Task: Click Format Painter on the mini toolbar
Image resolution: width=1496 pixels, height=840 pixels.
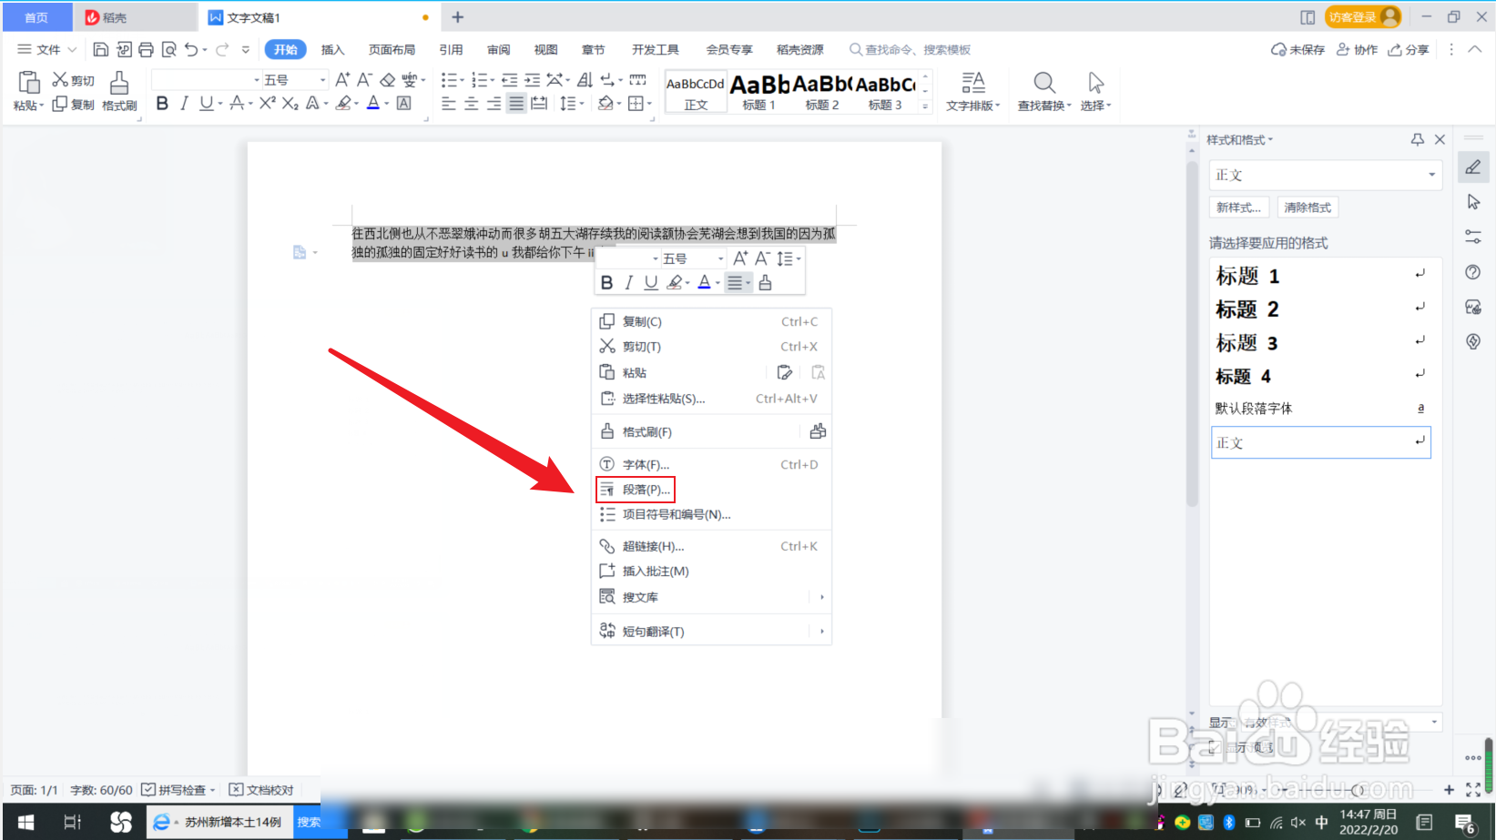Action: 765,283
